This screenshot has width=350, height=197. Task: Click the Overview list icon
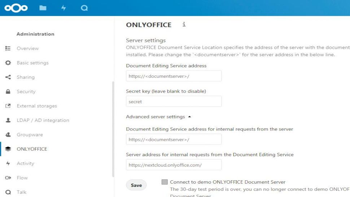[x=8, y=48]
